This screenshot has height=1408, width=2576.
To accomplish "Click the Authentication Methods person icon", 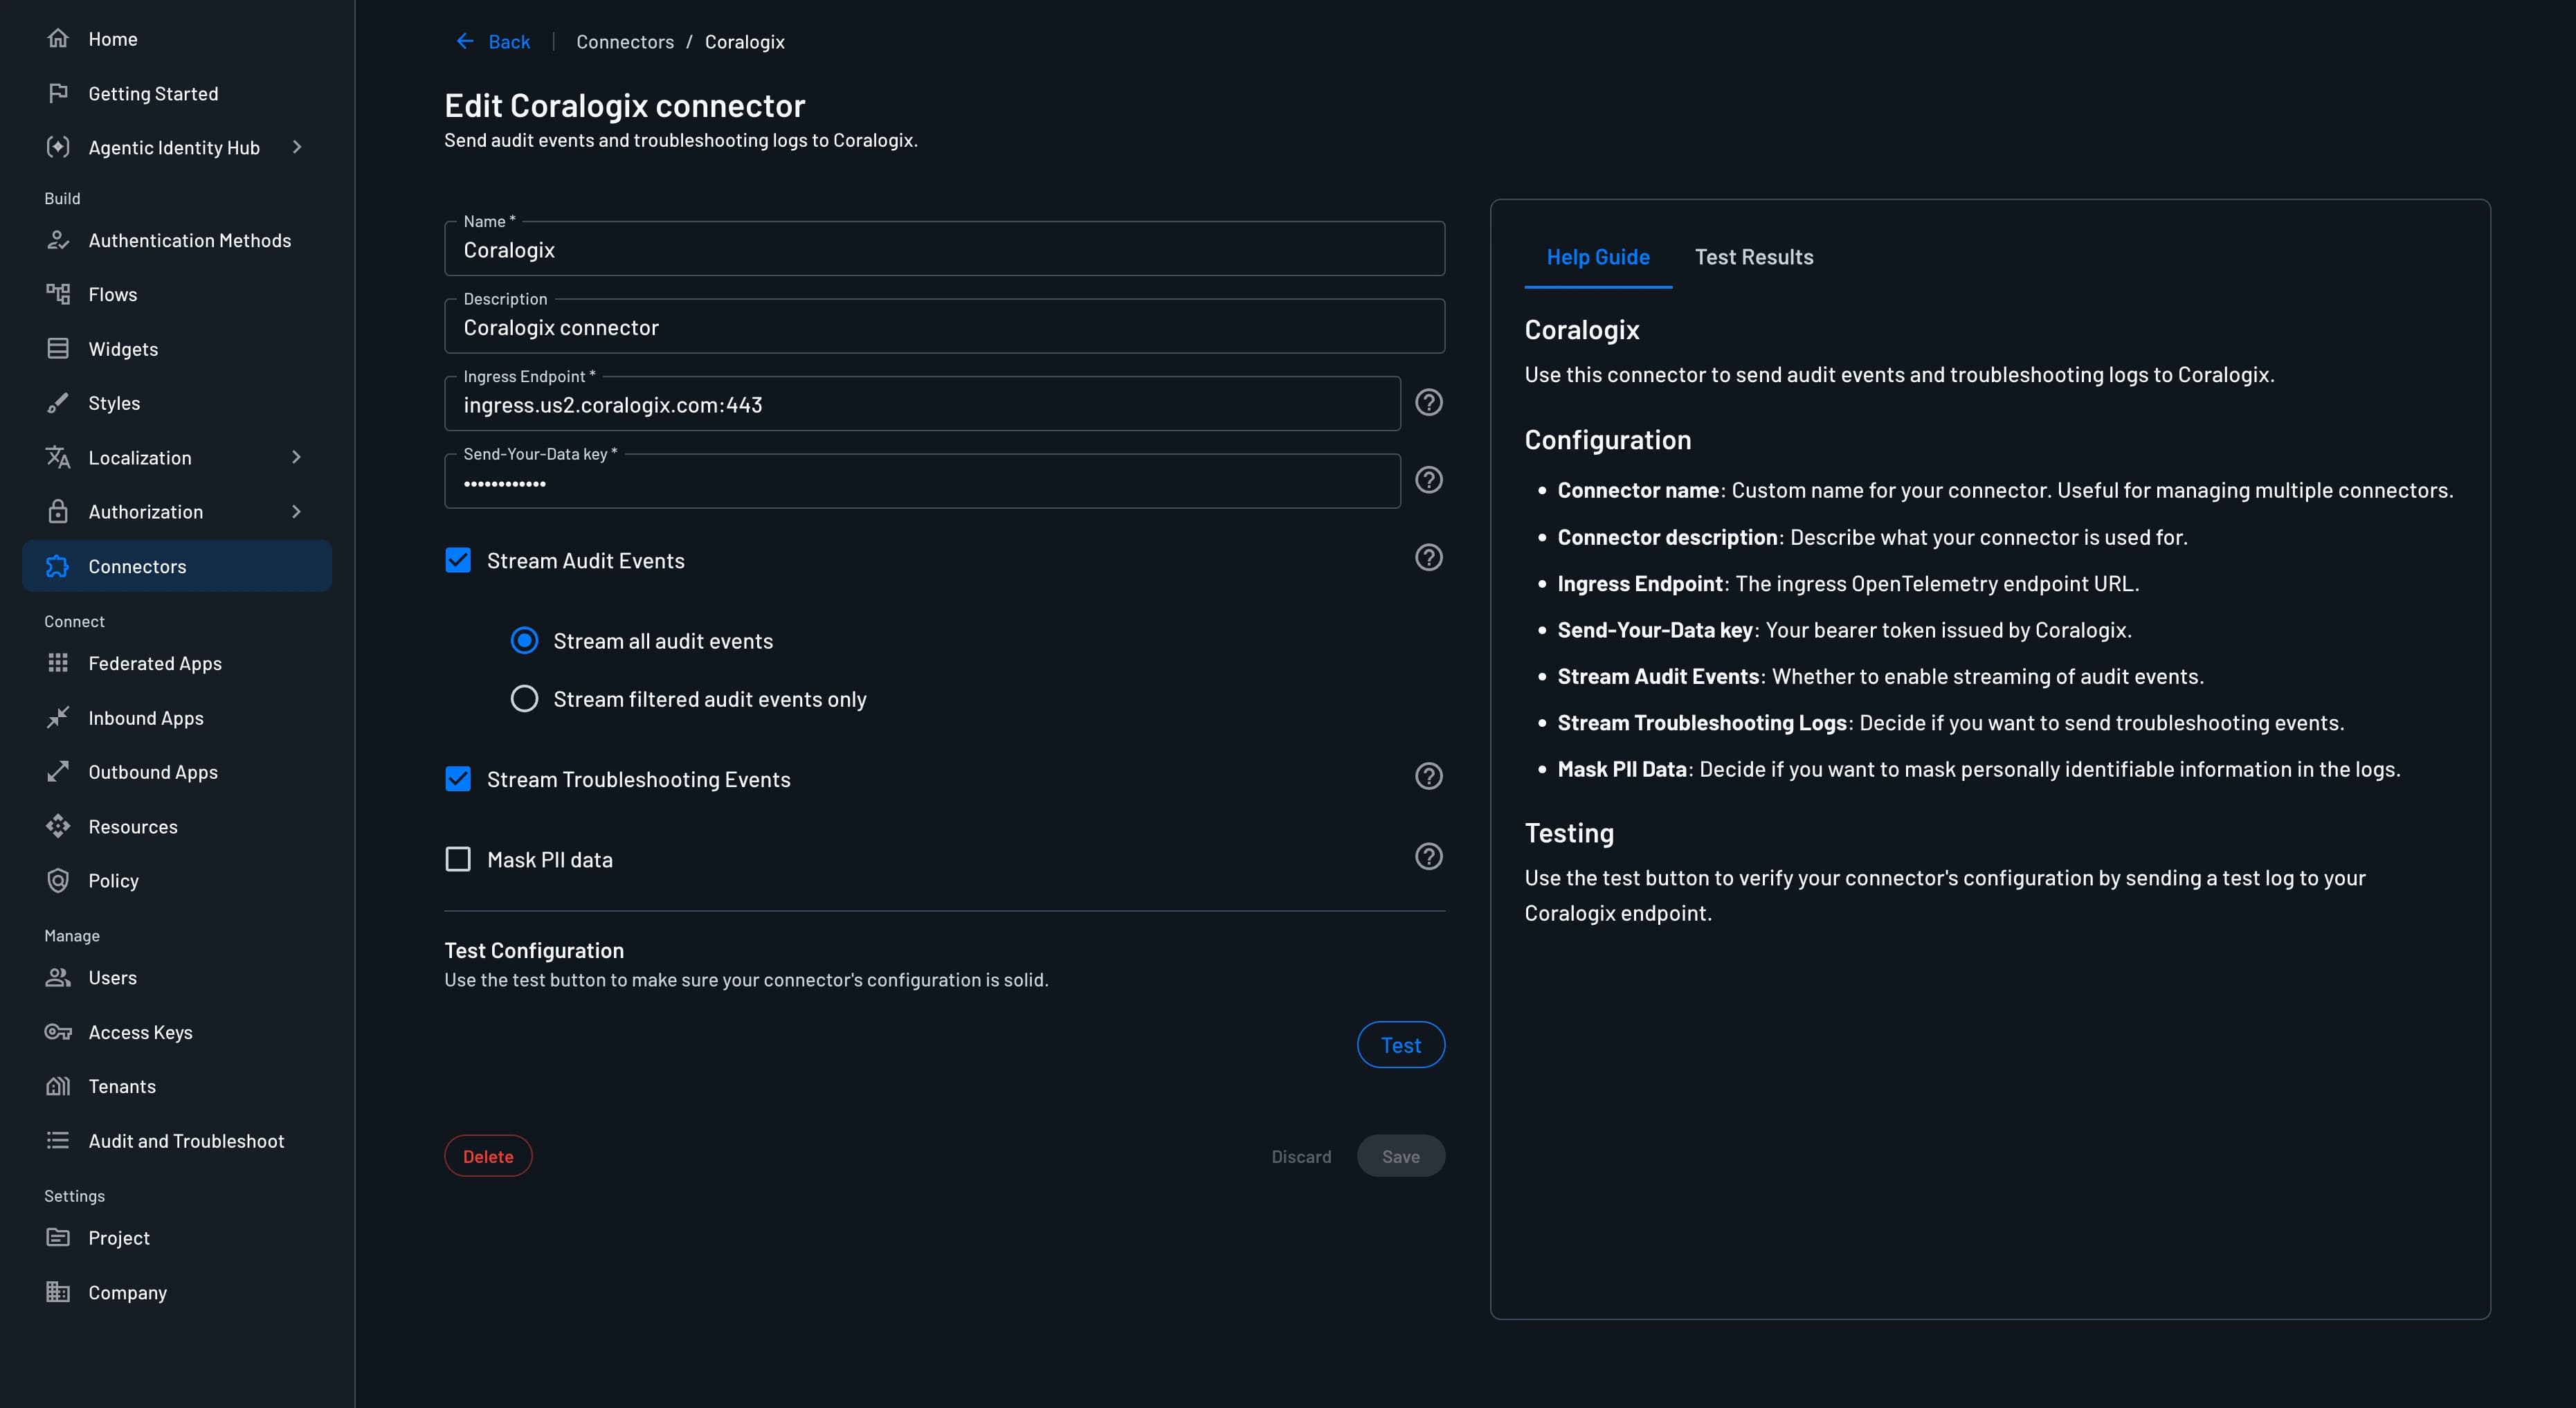I will coord(58,240).
